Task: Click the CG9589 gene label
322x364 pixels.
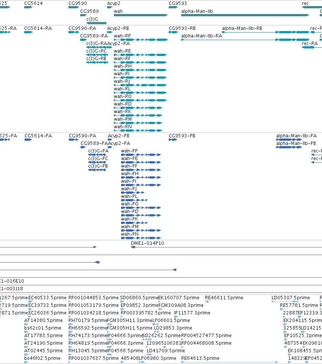Action: [89, 11]
